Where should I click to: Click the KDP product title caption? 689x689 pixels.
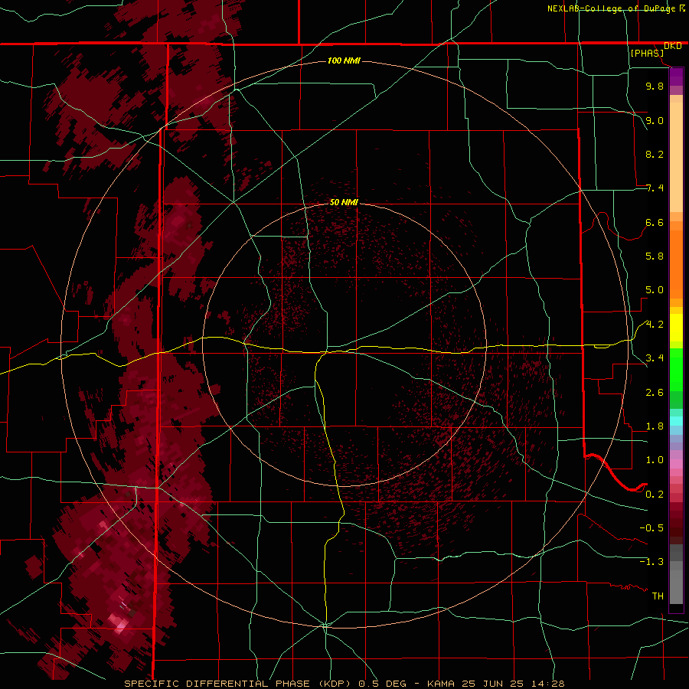pos(240,684)
